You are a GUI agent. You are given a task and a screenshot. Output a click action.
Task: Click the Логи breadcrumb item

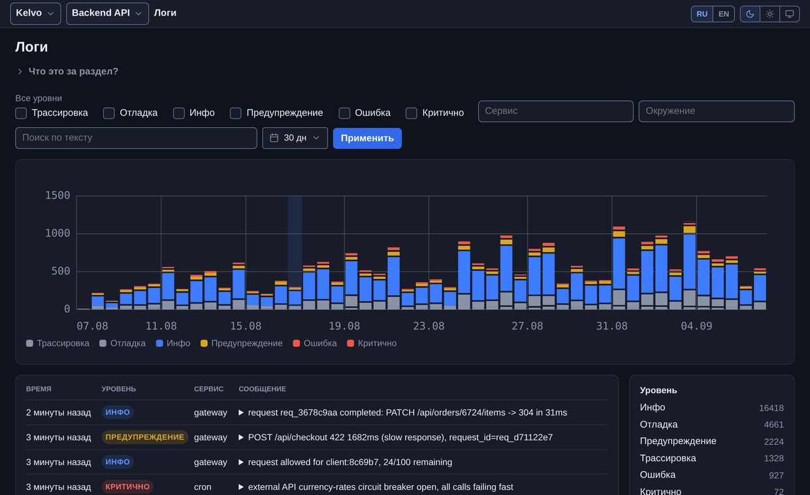click(x=165, y=13)
